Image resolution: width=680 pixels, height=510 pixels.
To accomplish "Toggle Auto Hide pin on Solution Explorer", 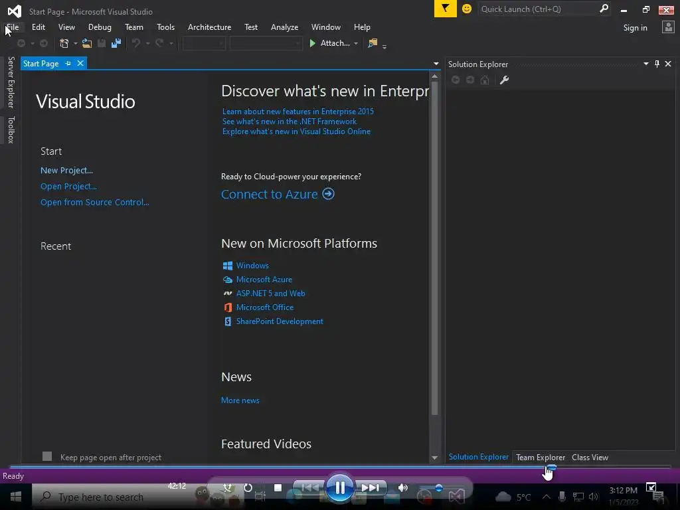I will [657, 64].
